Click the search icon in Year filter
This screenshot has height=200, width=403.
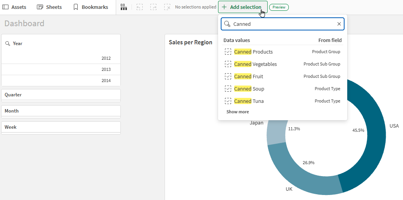tap(8, 44)
